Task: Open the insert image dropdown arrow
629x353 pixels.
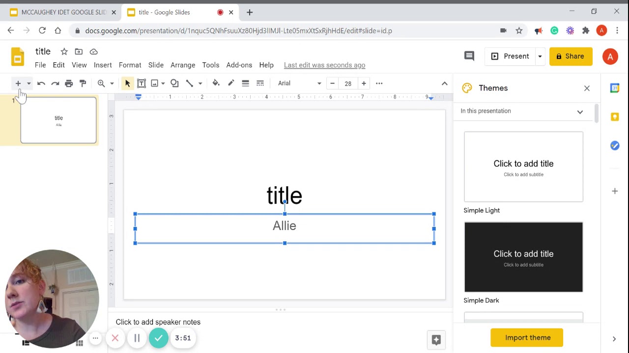Action: point(163,83)
